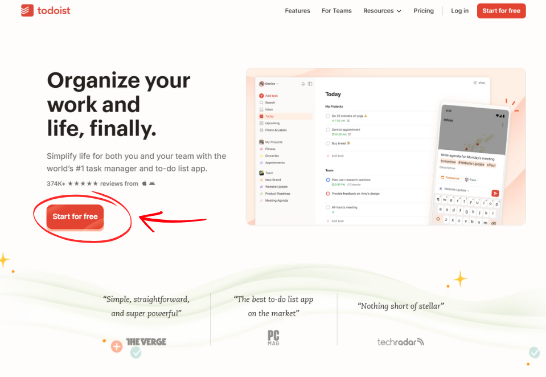Open Search in the app sidebar
Screen dimensions: 546x377
(267, 103)
